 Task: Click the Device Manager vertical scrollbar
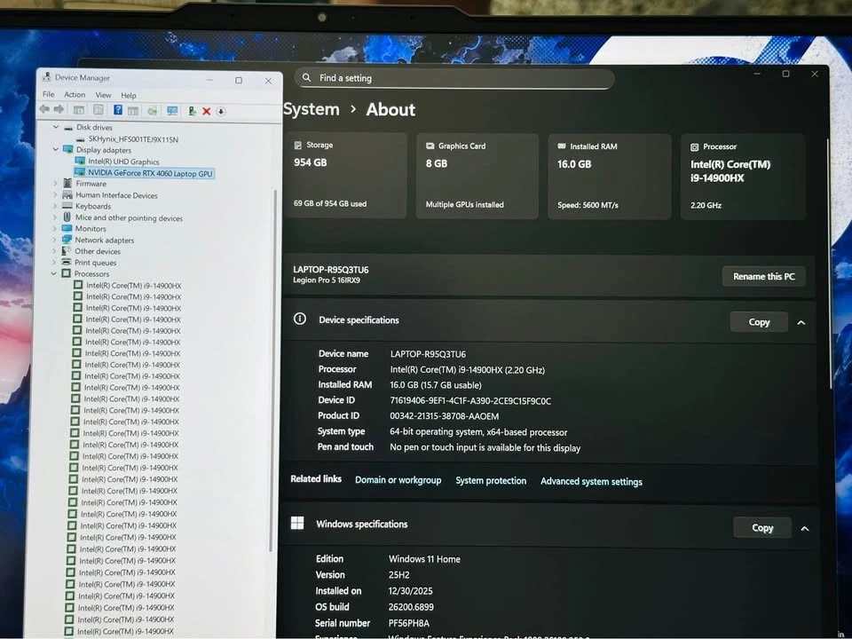tap(273, 369)
